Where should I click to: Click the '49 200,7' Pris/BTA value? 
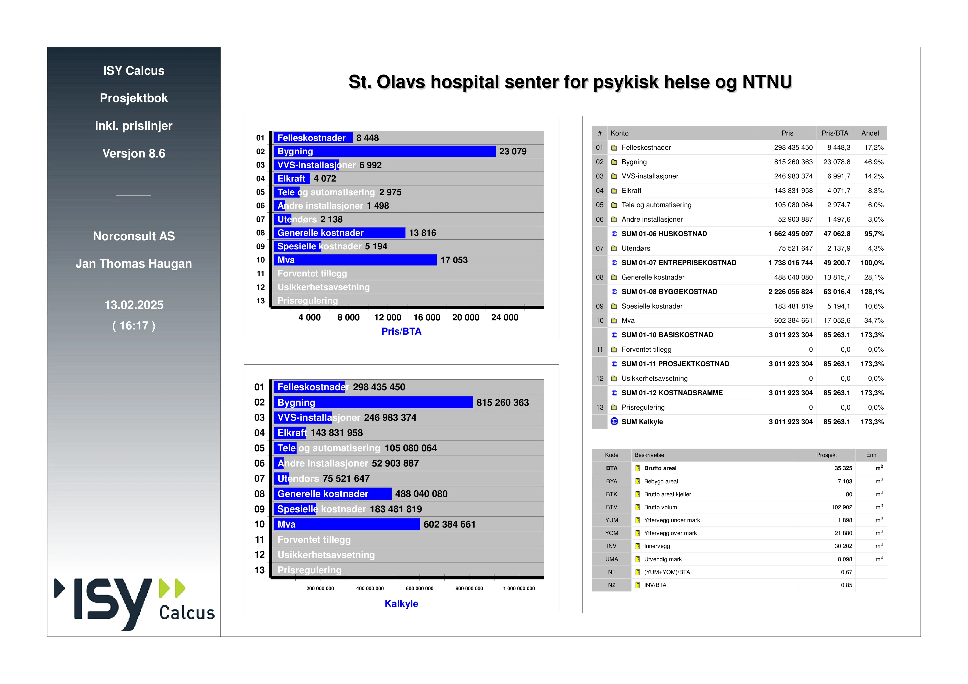pos(837,263)
